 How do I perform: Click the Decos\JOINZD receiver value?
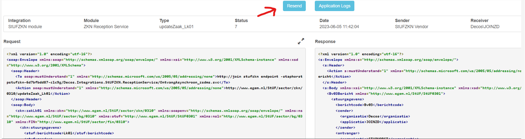click(x=485, y=27)
